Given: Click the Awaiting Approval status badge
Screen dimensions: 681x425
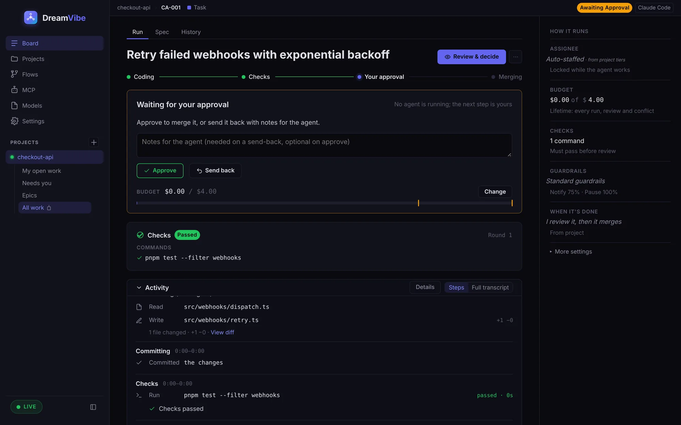Looking at the screenshot, I should click(604, 7).
